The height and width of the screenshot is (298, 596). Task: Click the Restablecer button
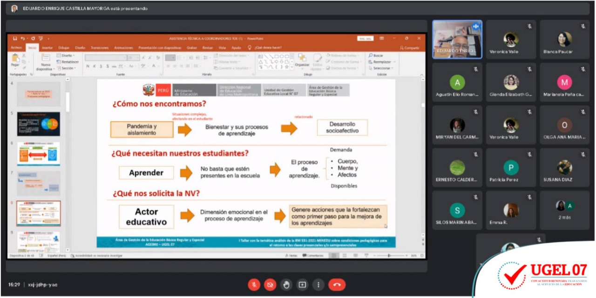[x=69, y=61]
